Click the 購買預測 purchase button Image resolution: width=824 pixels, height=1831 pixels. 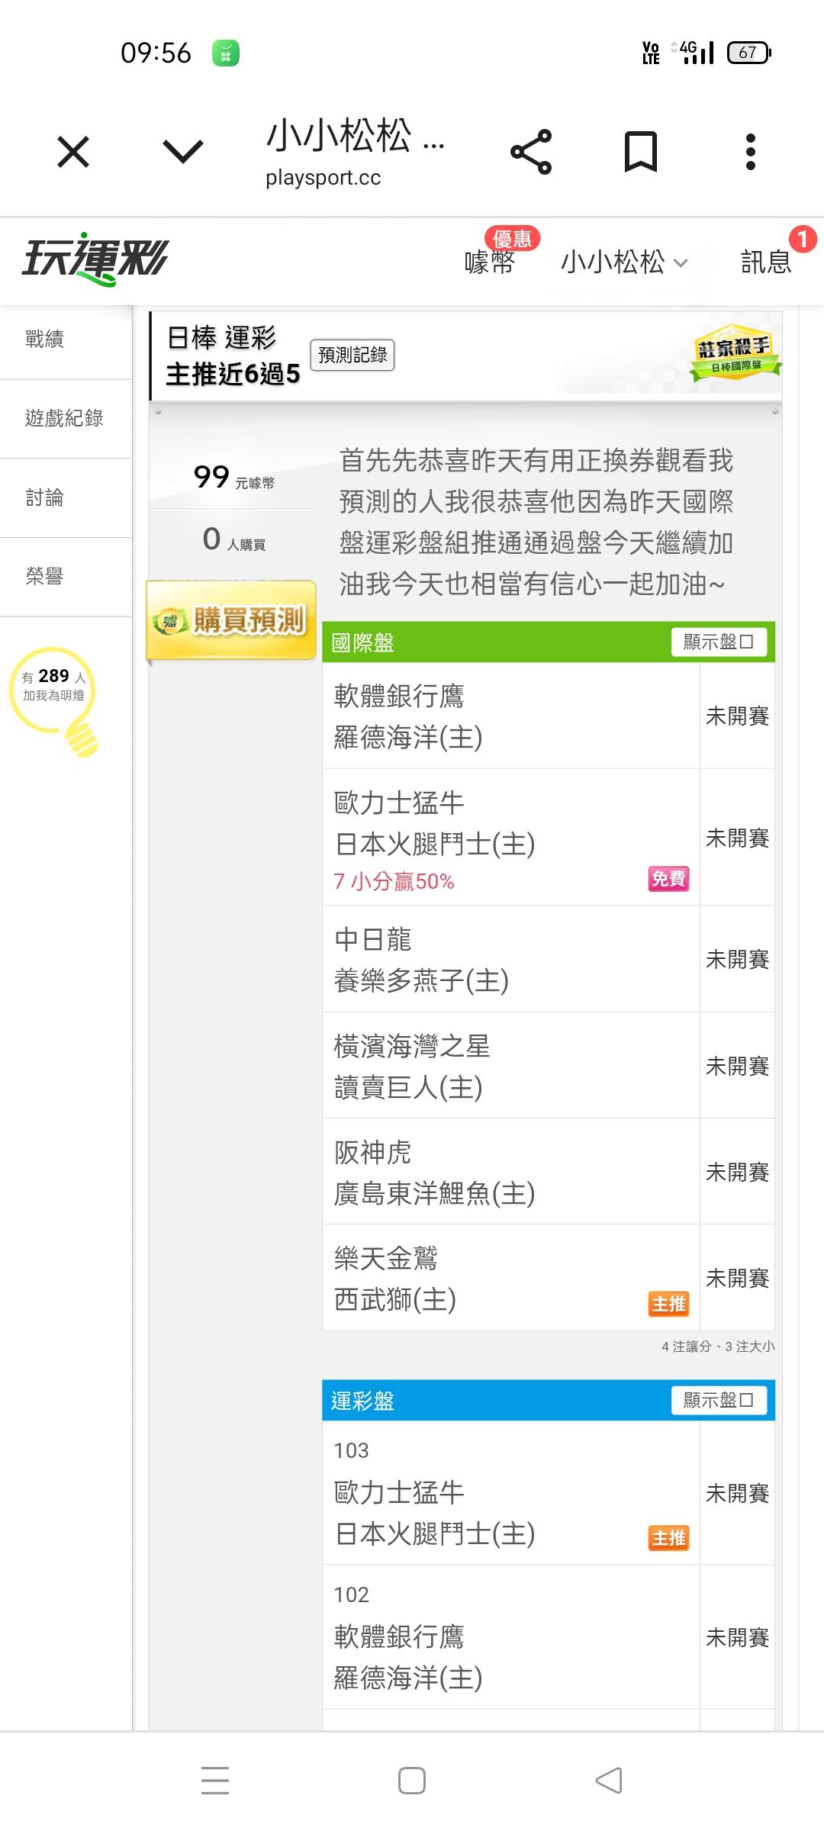click(x=232, y=620)
